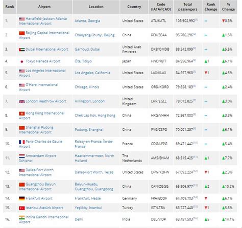
Task: Click the Code (IATA/ICAO) column header
Action: pos(161,7)
